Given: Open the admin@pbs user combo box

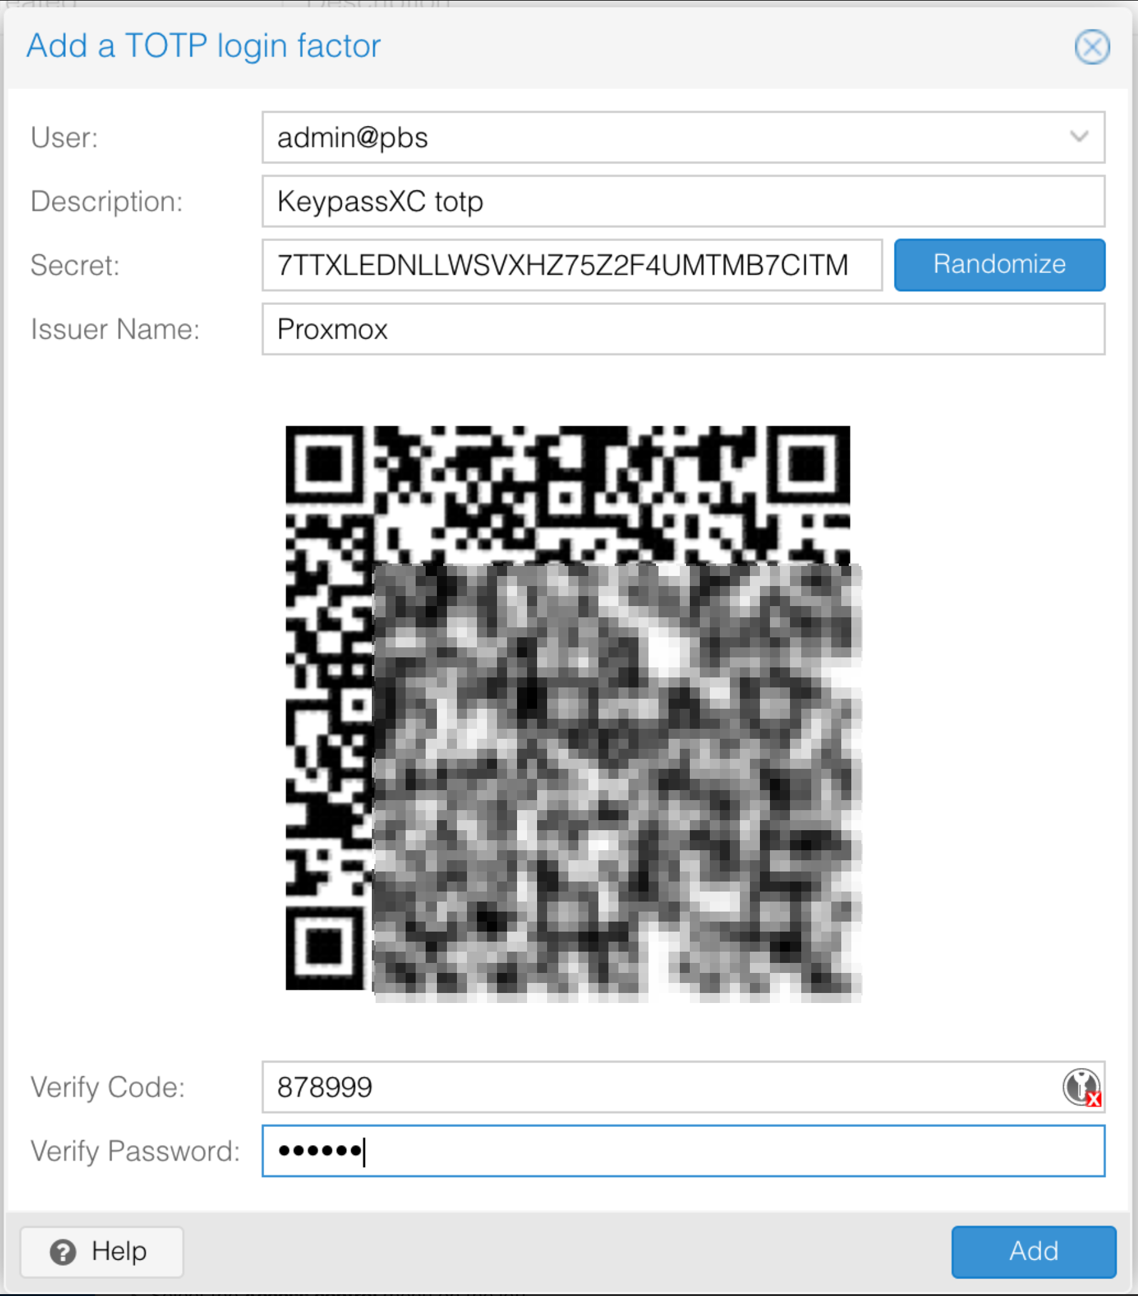Looking at the screenshot, I should click(684, 137).
